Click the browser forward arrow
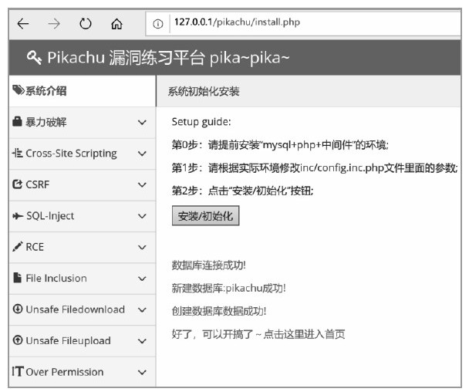The height and width of the screenshot is (392, 469). (x=54, y=24)
